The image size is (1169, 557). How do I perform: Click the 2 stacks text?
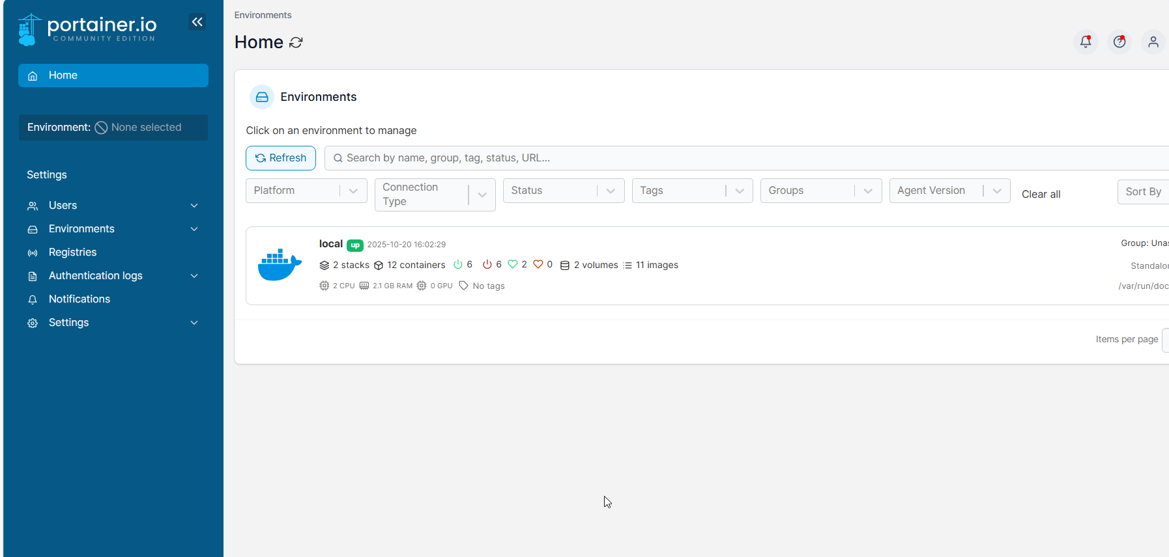tap(351, 265)
